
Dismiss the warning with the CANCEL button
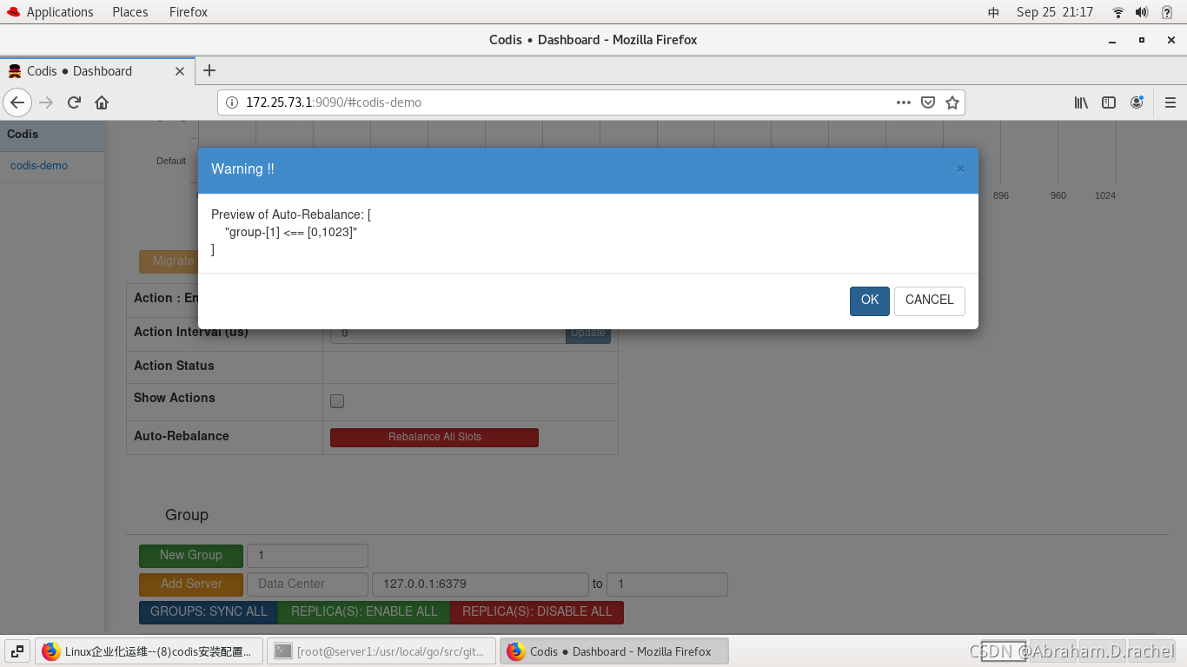point(929,300)
